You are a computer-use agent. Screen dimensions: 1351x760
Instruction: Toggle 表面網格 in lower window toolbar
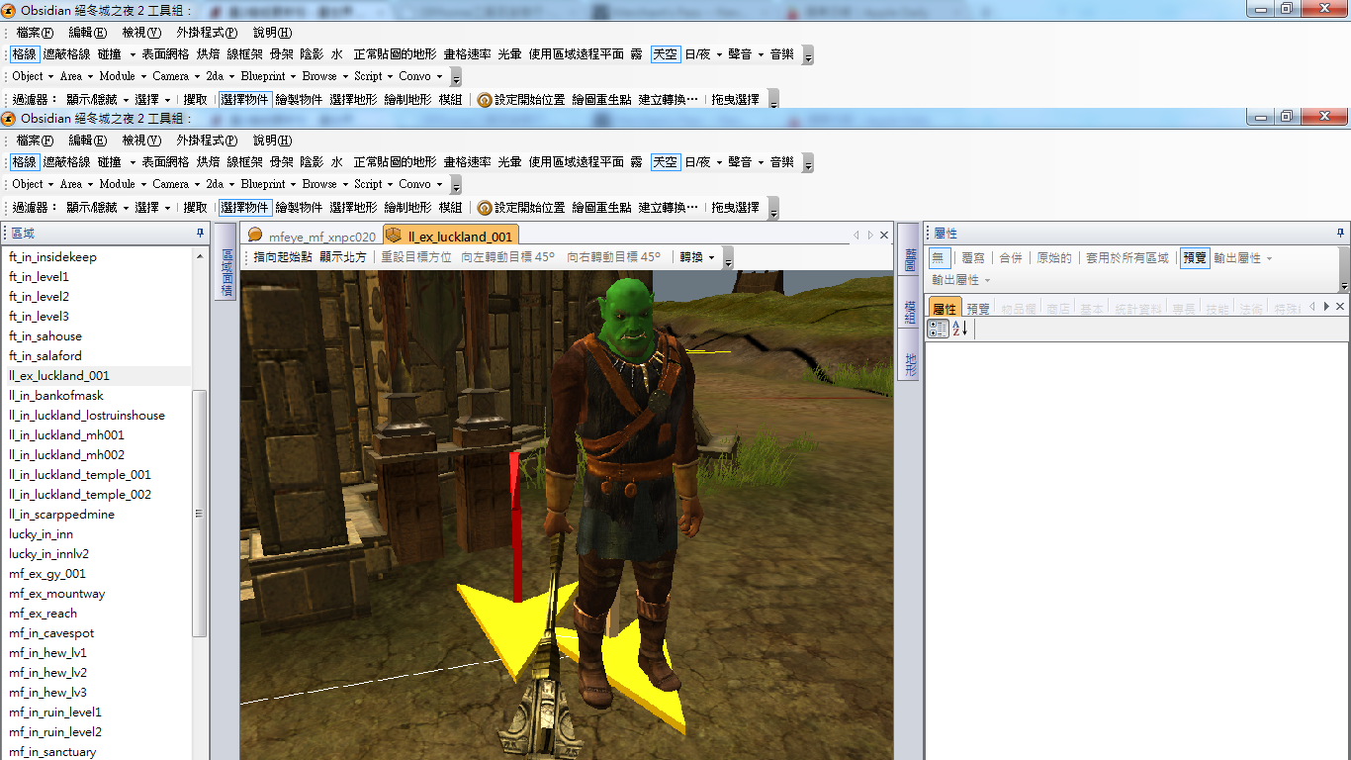tap(165, 162)
